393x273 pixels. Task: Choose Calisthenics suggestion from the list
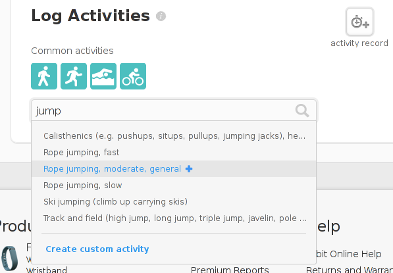tap(174, 136)
